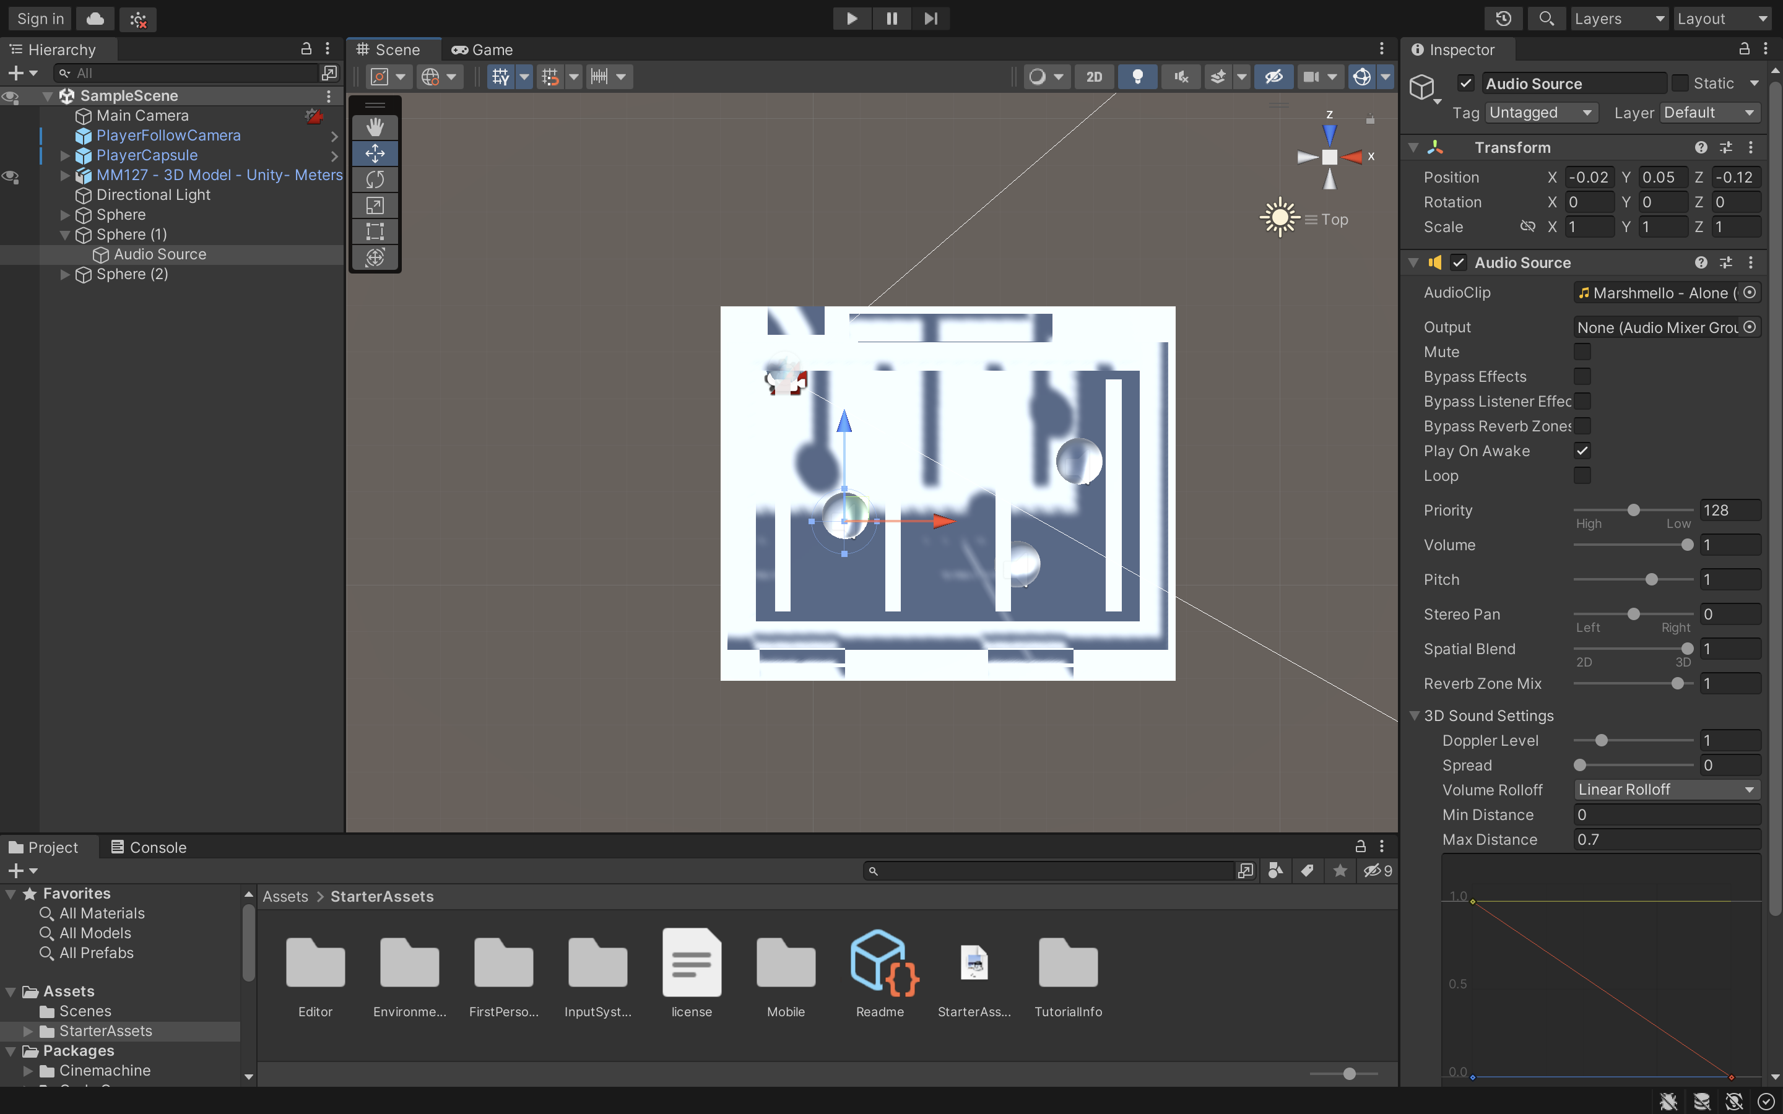Select the Hand view tool
The height and width of the screenshot is (1114, 1783).
pyautogui.click(x=375, y=127)
